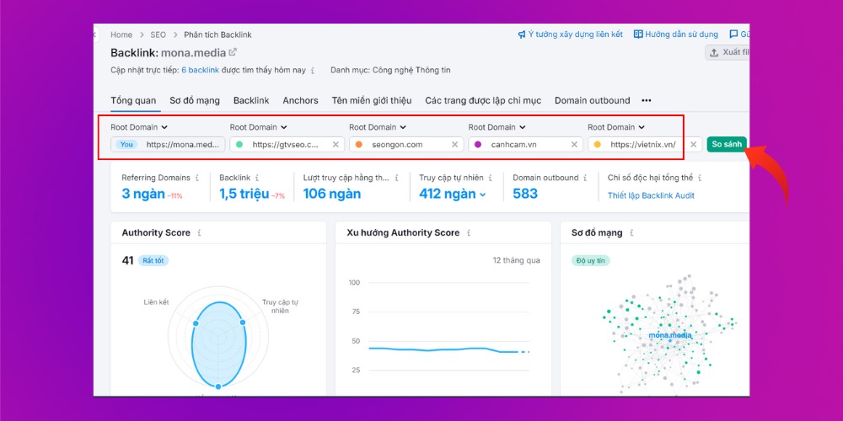The height and width of the screenshot is (421, 843).
Task: Open Root Domain dropdown above canhcam.vn field
Action: click(497, 127)
